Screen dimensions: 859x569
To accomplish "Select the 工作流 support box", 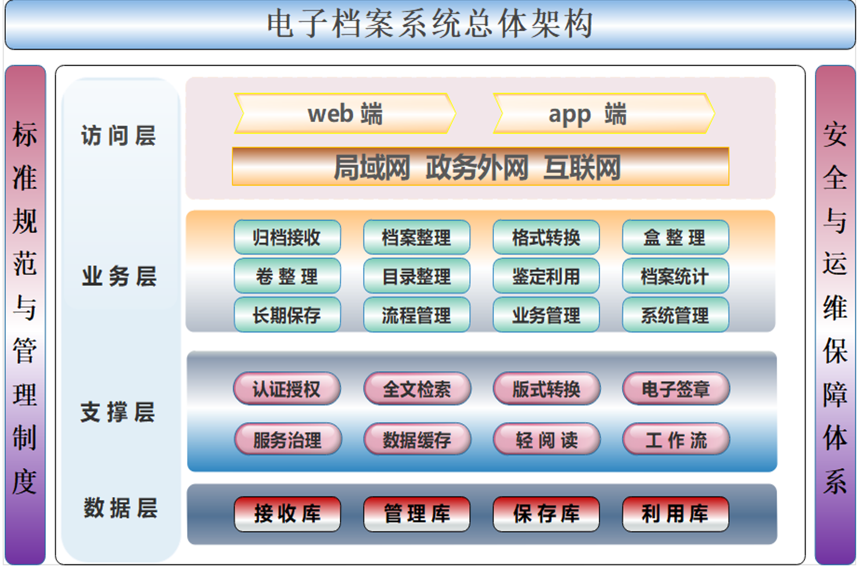I will pyautogui.click(x=676, y=439).
